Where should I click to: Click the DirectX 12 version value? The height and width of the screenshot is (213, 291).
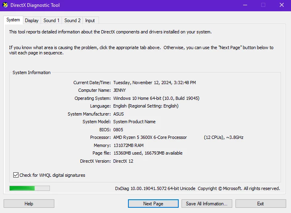(x=123, y=161)
